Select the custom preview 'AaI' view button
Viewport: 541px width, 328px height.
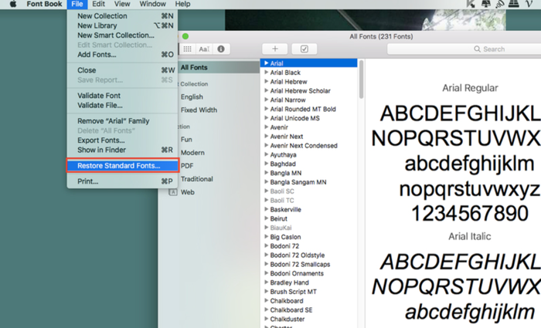pyautogui.click(x=204, y=49)
